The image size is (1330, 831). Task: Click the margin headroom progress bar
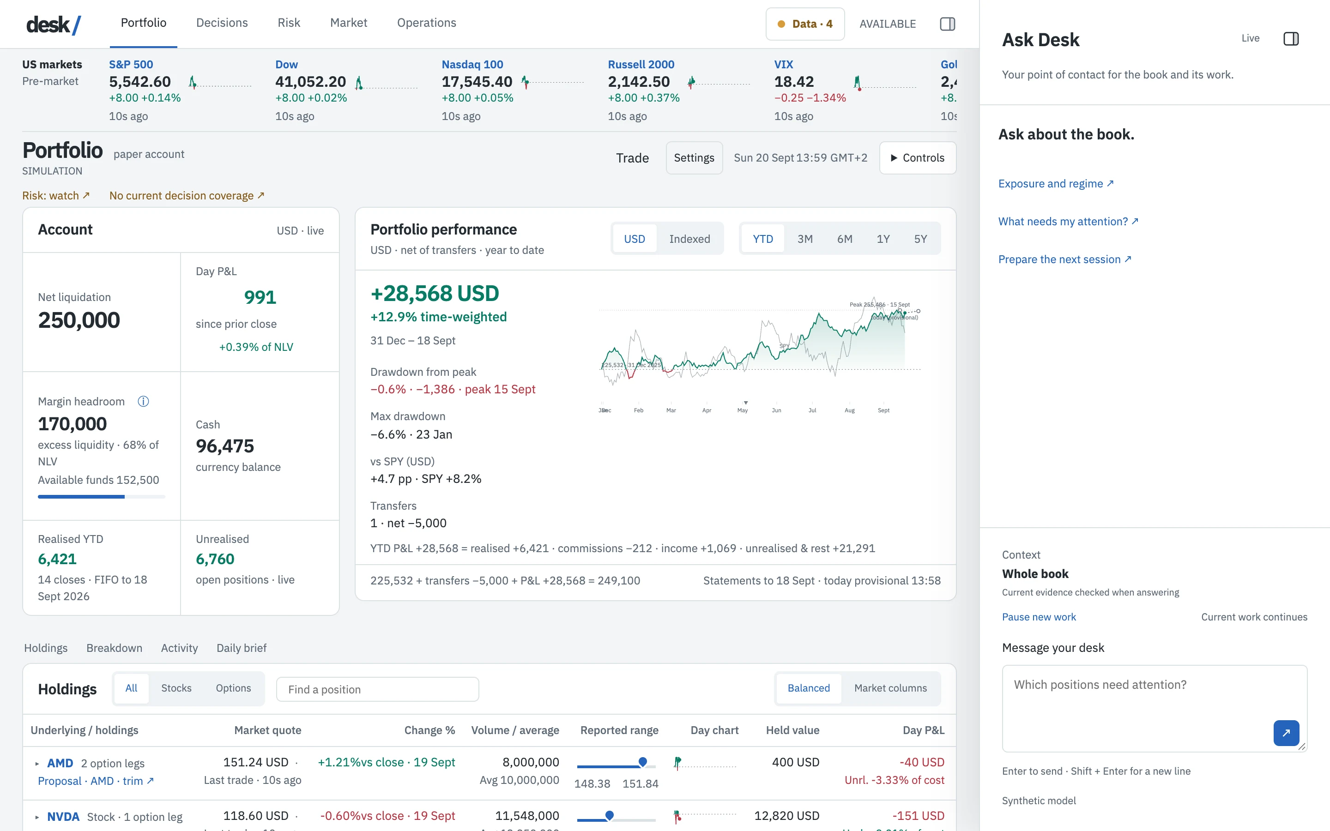click(101, 496)
